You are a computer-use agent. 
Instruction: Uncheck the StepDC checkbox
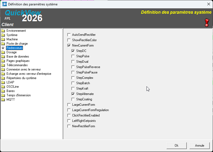pyautogui.click(x=73, y=51)
